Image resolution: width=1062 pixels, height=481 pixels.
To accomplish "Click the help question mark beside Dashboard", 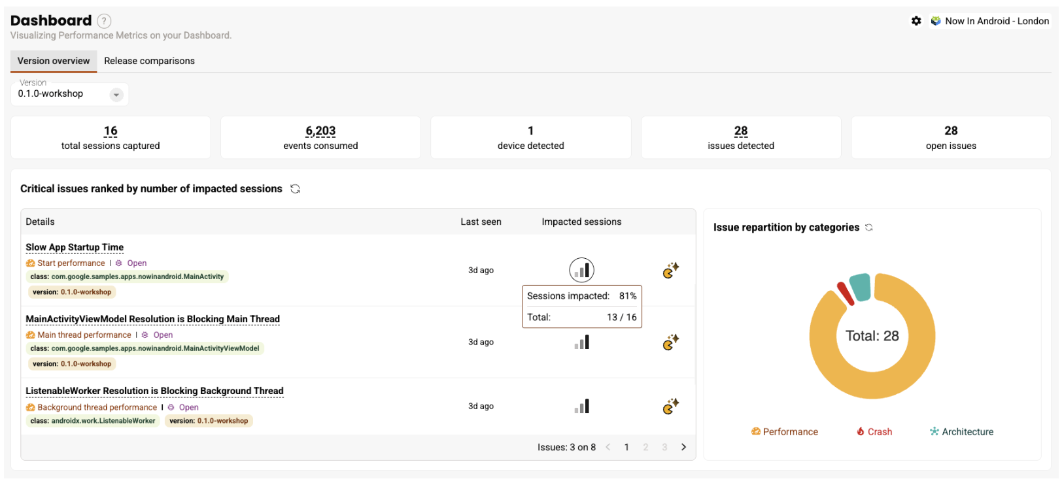I will (104, 21).
